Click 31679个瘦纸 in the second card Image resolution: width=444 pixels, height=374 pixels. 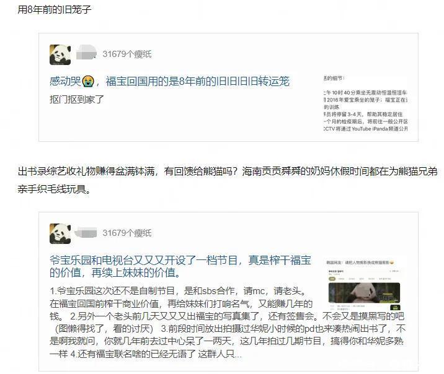127,233
